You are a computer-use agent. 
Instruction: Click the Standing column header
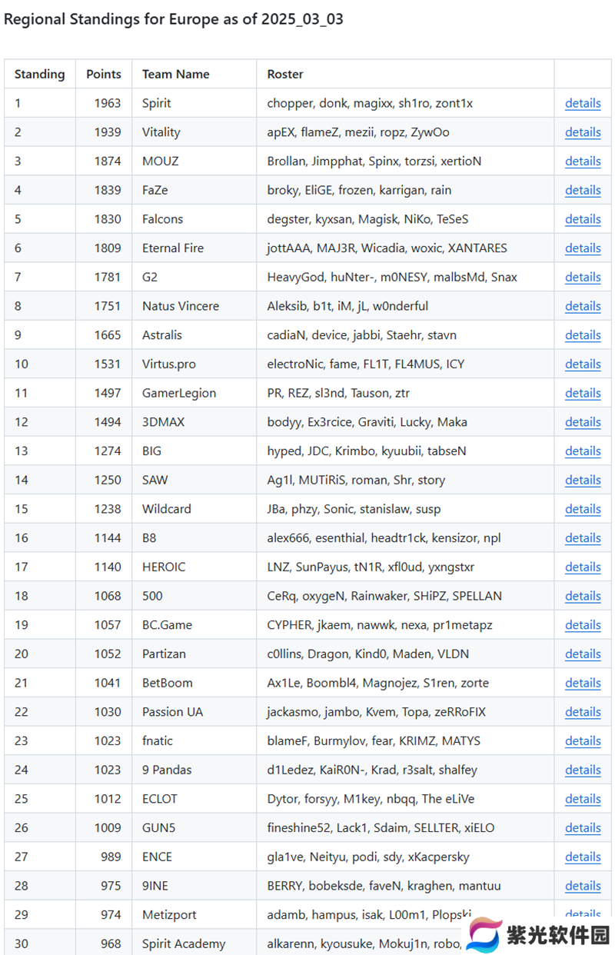(x=40, y=75)
